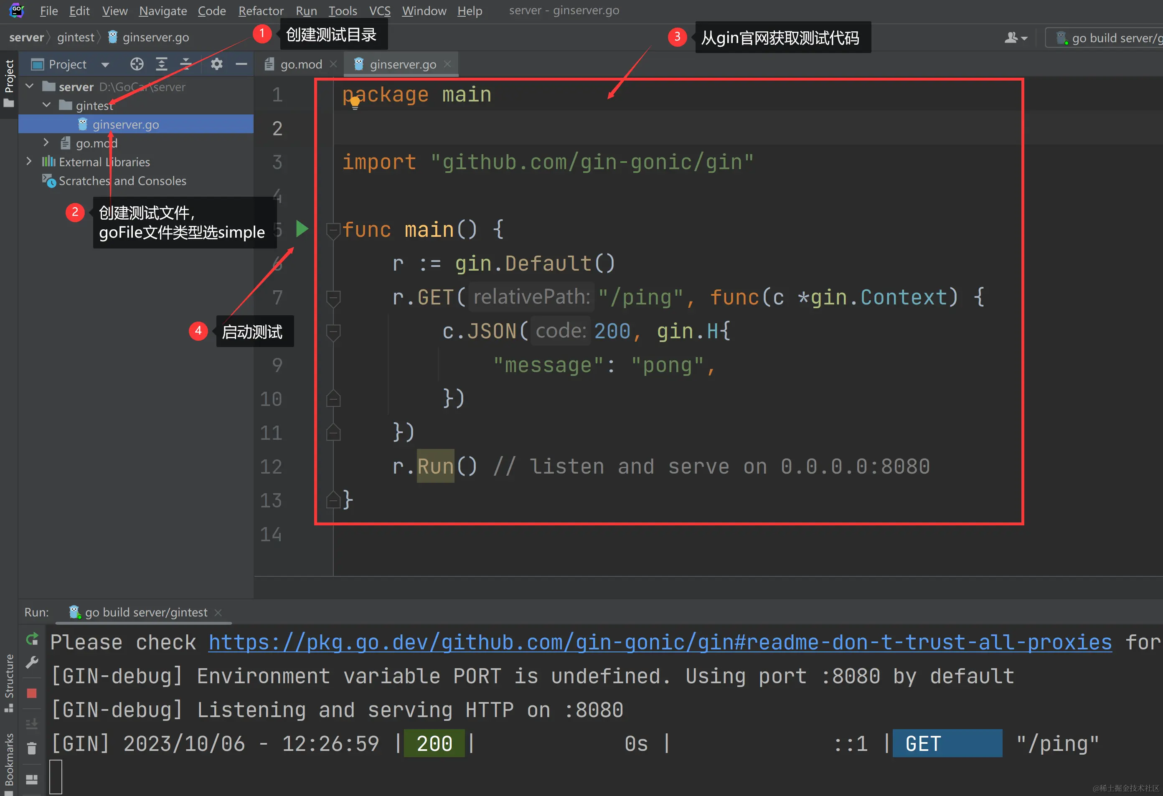1163x796 pixels.
Task: Click the Expand All icon in Project toolbar
Action: 161,64
